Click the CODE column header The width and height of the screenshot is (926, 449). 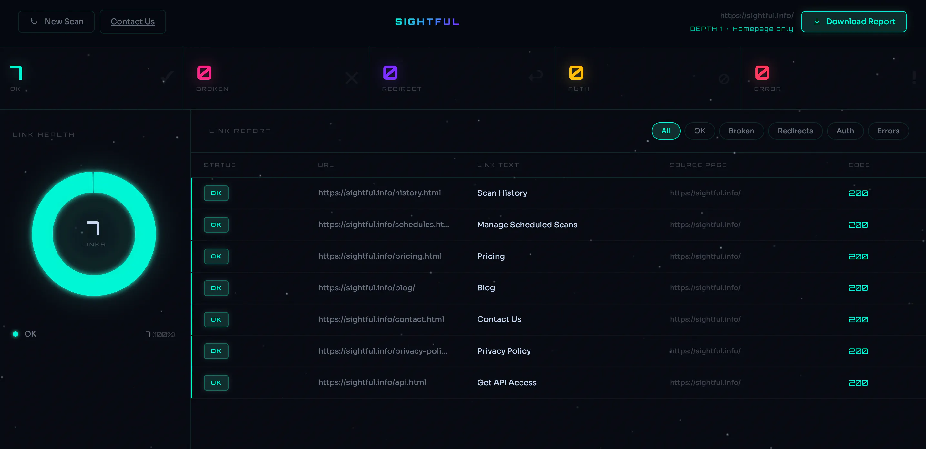tap(859, 165)
